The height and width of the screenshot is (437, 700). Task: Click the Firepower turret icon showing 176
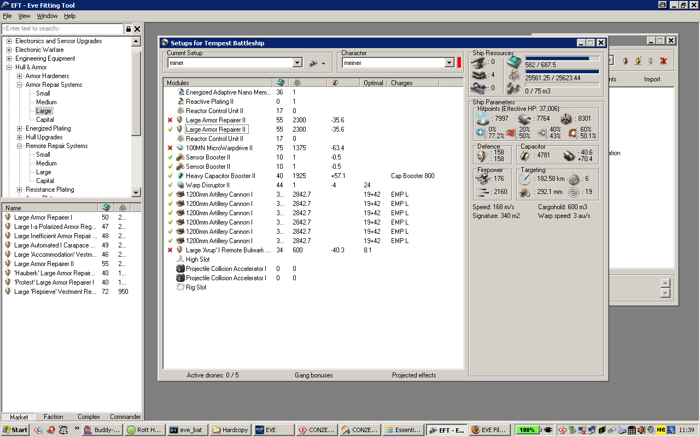[482, 179]
